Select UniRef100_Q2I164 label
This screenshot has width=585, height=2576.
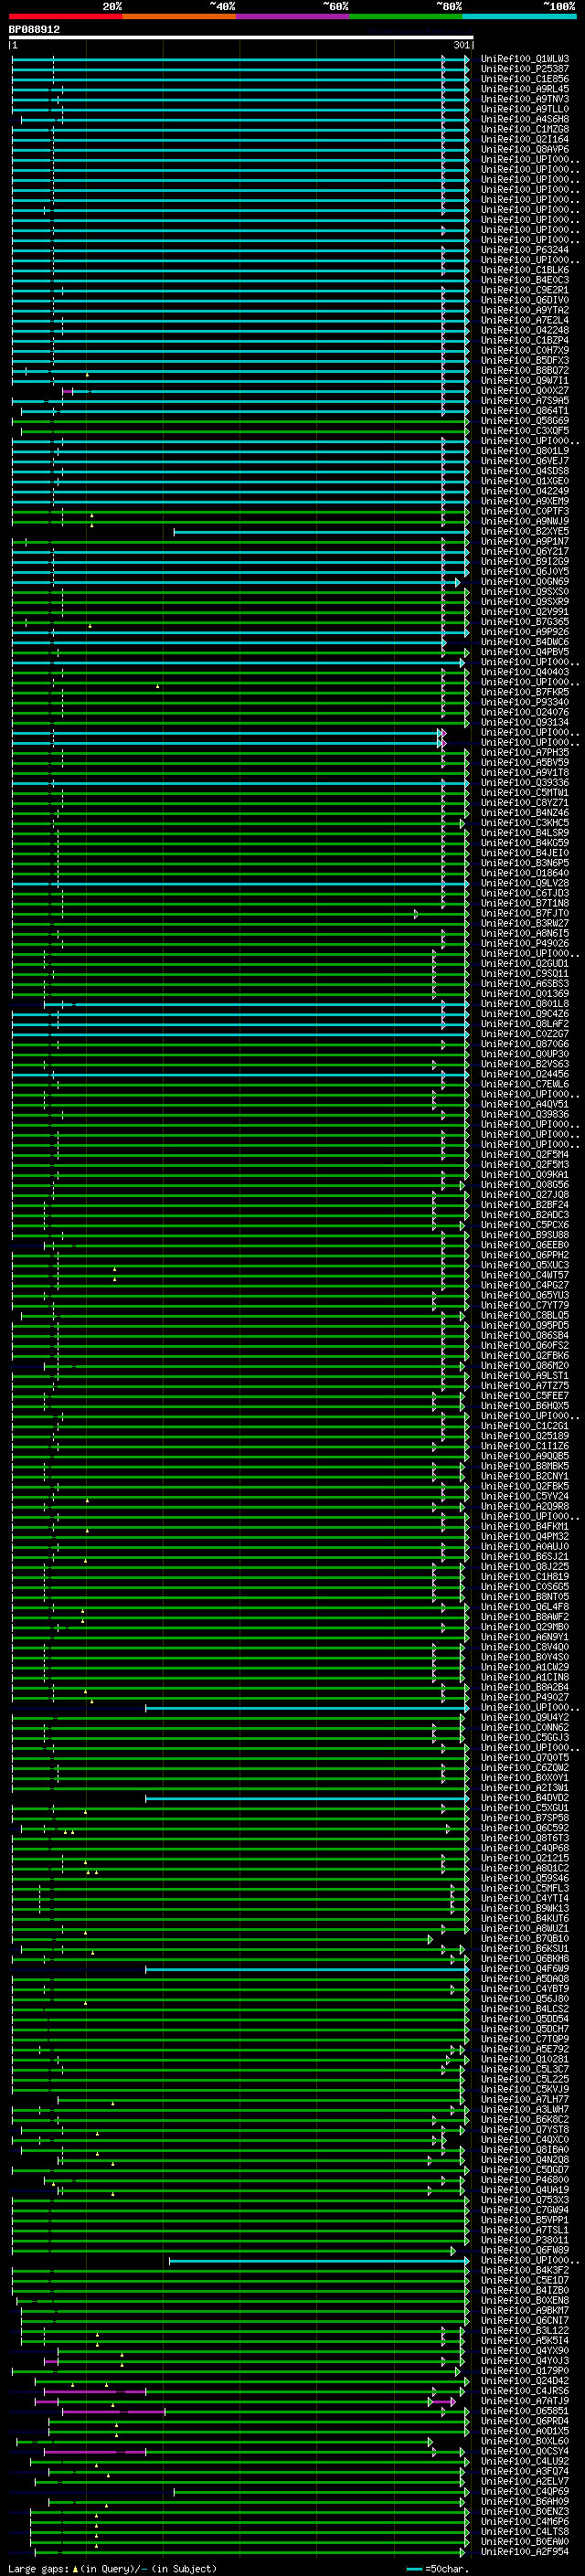[x=524, y=139]
